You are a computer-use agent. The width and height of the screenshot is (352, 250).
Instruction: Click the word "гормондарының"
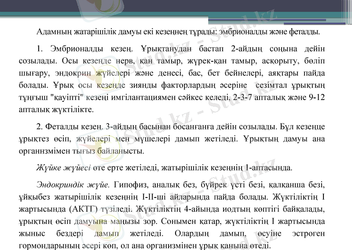coord(49,246)
